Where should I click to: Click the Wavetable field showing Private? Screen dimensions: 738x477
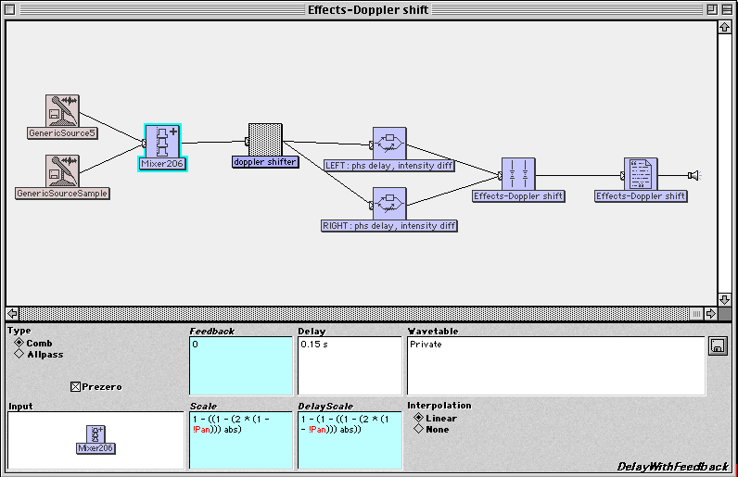click(556, 366)
